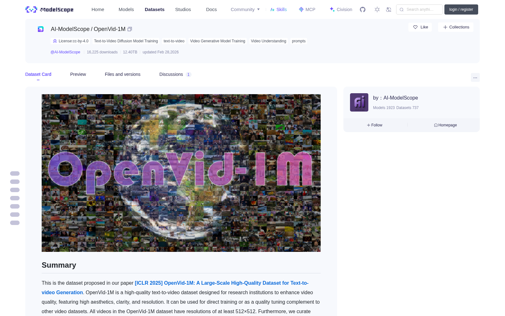Image resolution: width=505 pixels, height=316 pixels.
Task: Expand the Community dropdown menu
Action: pos(245,9)
